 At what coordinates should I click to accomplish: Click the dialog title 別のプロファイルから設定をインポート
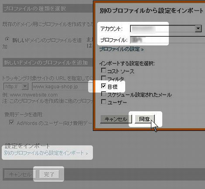pos(151,11)
